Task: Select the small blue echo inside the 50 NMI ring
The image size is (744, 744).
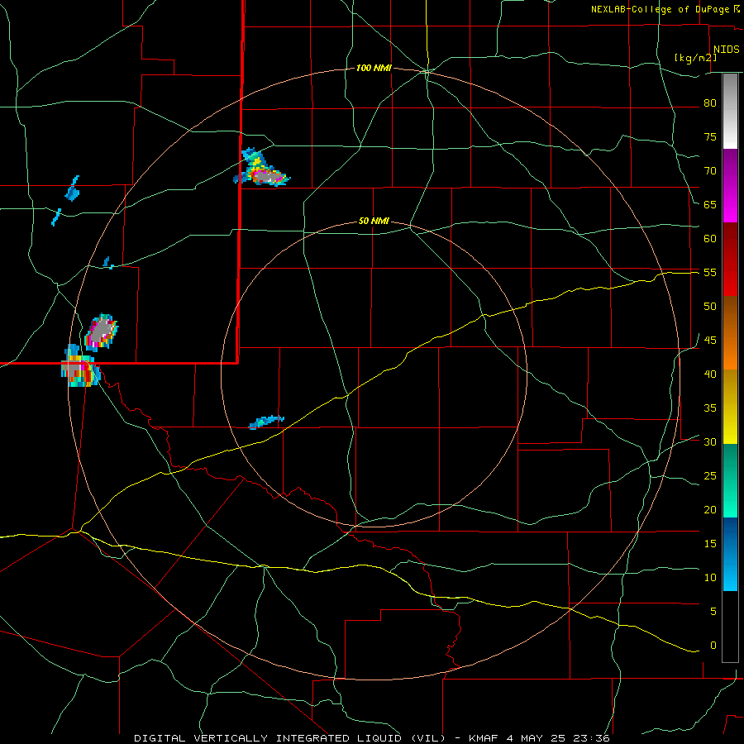Action: tap(266, 422)
